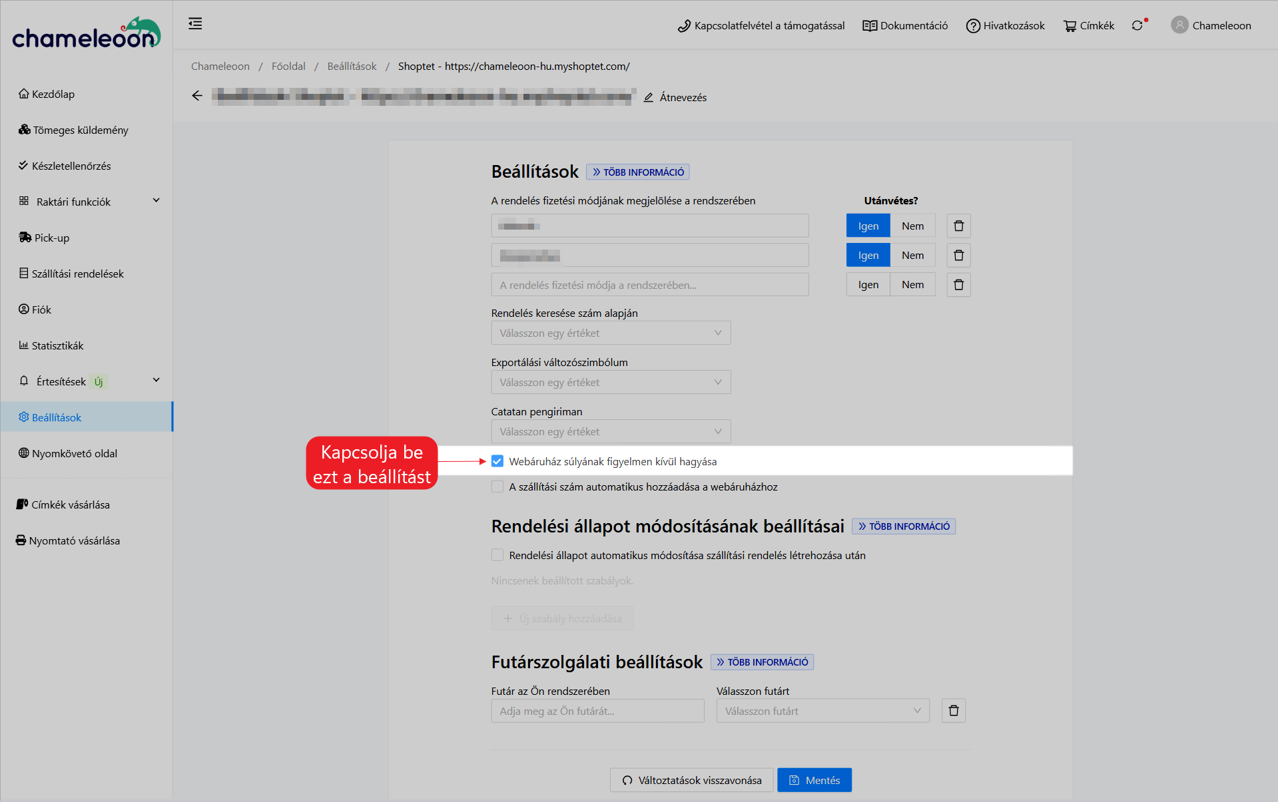Open Exportálási változószimbólum dropdown
Screen dimensions: 1278x802
click(610, 382)
